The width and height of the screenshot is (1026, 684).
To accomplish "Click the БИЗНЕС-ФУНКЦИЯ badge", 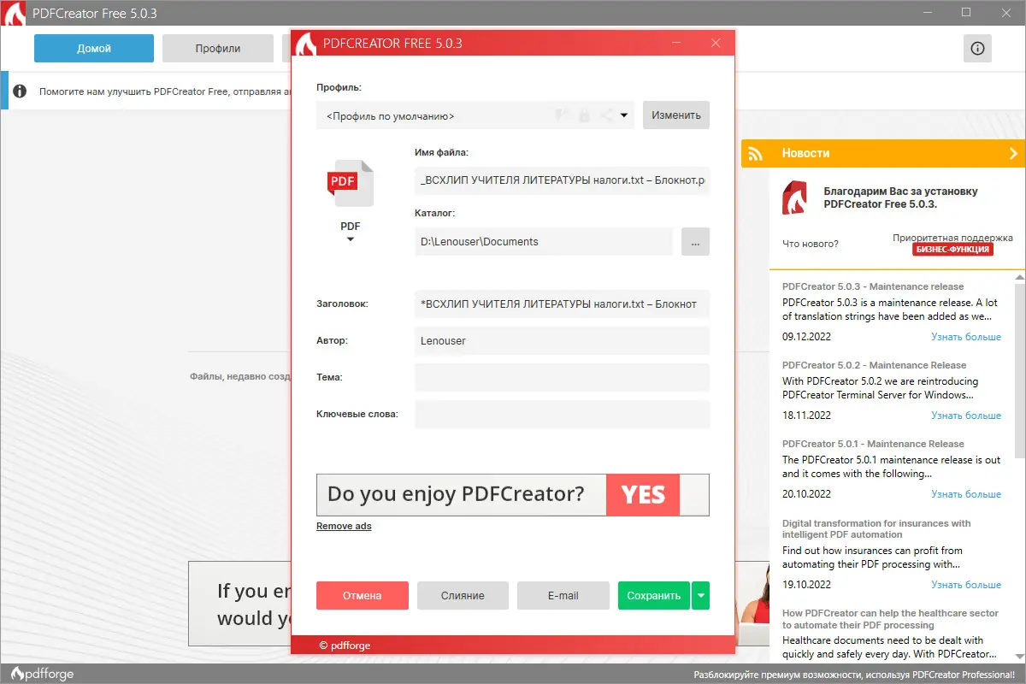I will point(953,250).
